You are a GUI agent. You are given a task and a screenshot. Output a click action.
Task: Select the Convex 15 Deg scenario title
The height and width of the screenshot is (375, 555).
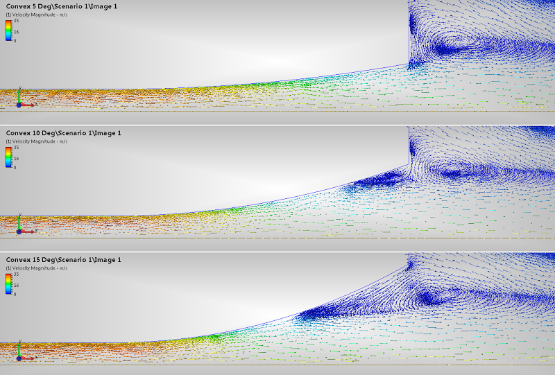pos(63,260)
